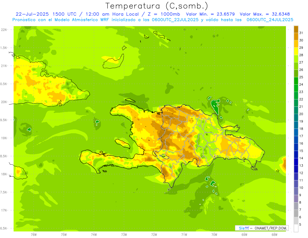
Task: Pick the lime legend color between 27 and 28
Action: coord(296,59)
